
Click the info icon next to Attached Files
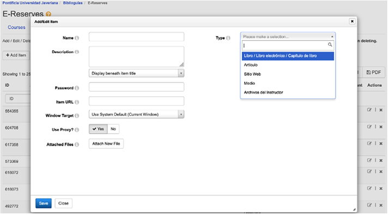[77, 144]
